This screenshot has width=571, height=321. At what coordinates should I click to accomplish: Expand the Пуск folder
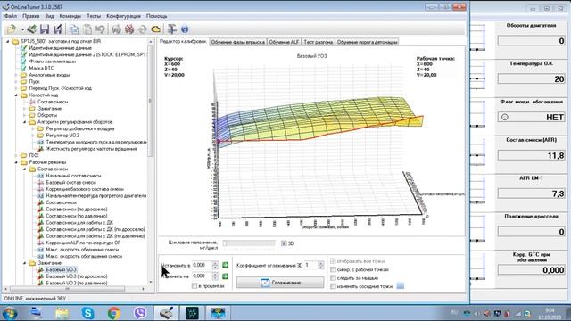pyautogui.click(x=16, y=82)
